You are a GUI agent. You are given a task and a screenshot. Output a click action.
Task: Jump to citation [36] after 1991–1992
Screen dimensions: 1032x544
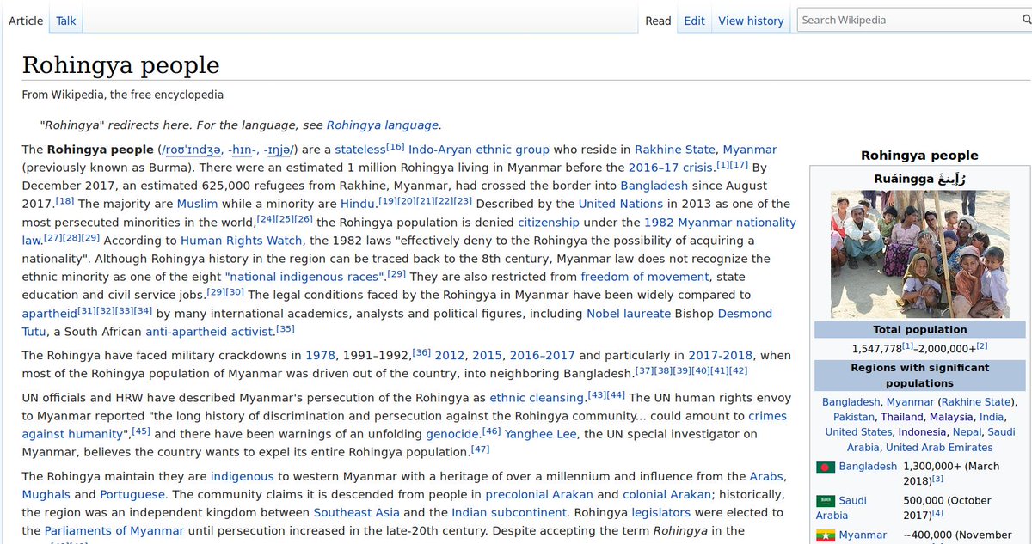421,351
